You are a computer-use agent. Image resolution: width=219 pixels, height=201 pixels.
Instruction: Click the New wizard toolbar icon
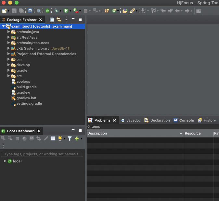[4, 11]
